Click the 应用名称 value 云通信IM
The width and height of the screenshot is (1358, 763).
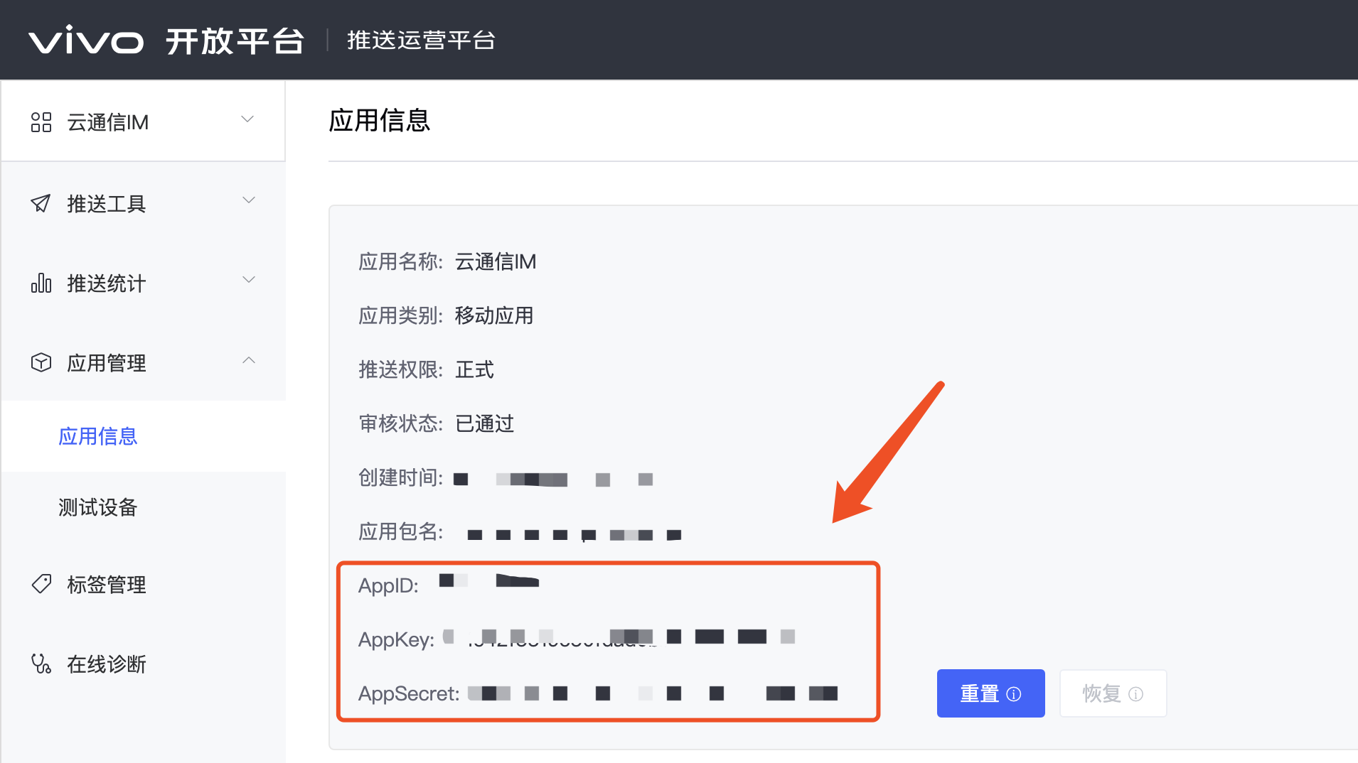[x=496, y=261]
